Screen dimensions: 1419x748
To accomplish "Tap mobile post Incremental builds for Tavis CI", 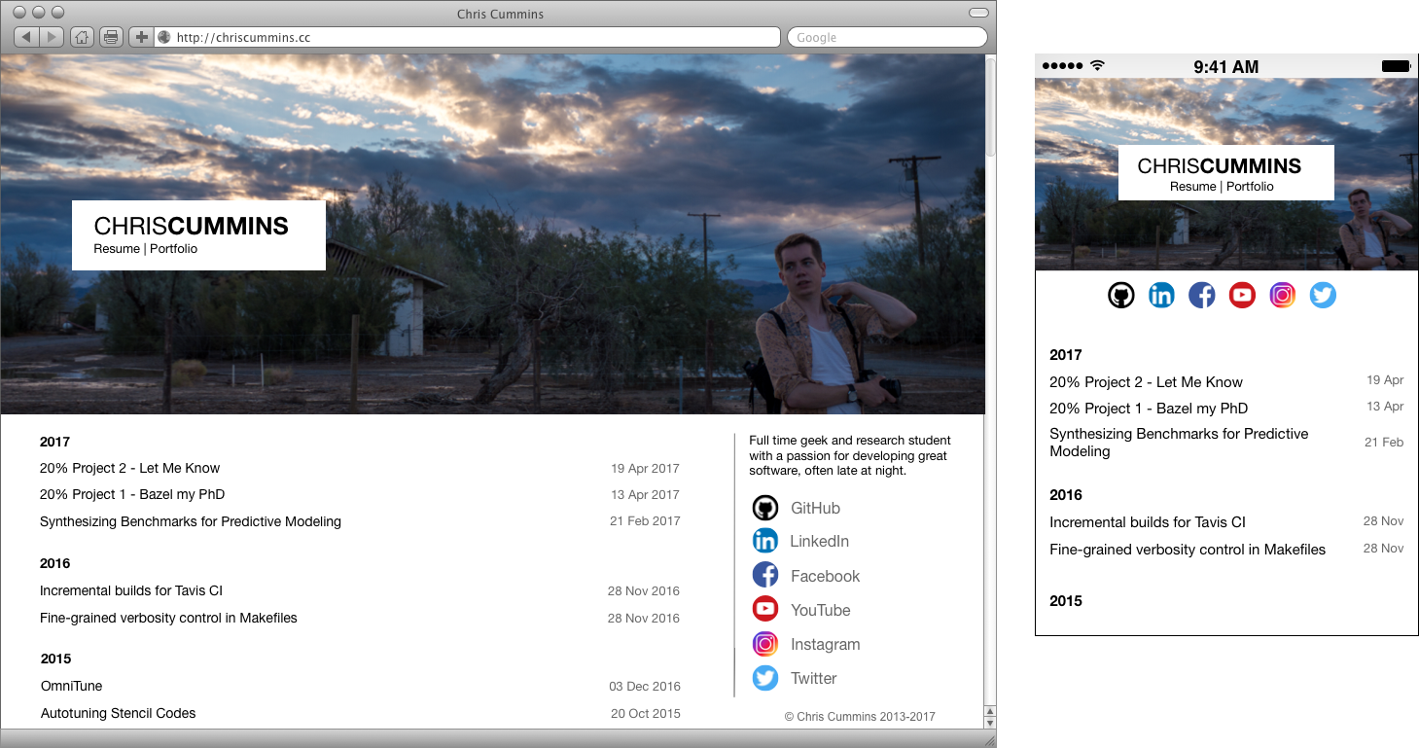I will pos(1148,522).
